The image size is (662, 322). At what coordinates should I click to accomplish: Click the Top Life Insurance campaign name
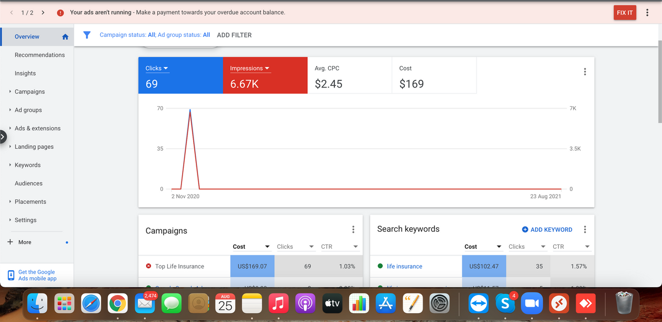pyautogui.click(x=180, y=266)
